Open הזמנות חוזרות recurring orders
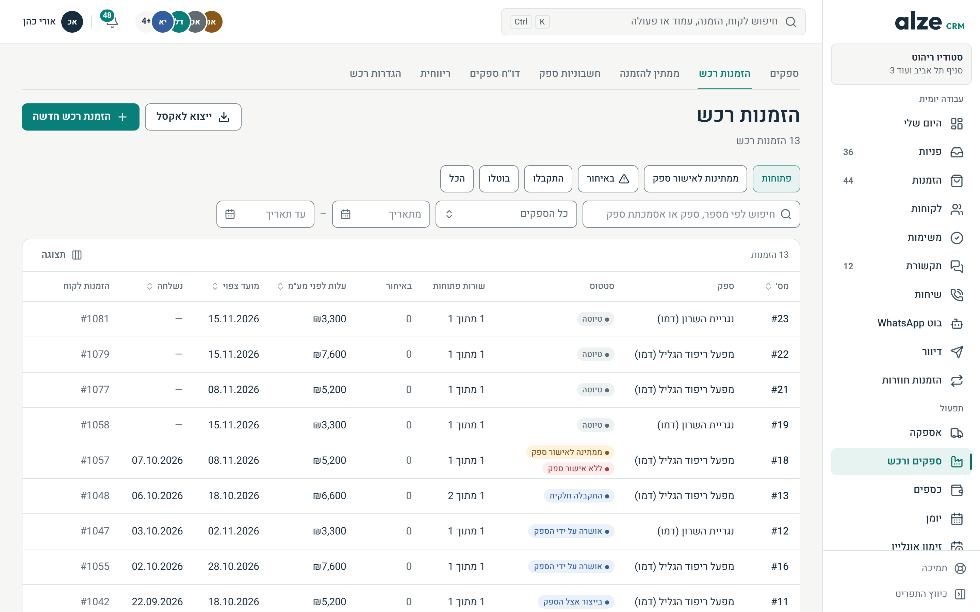 pyautogui.click(x=901, y=380)
